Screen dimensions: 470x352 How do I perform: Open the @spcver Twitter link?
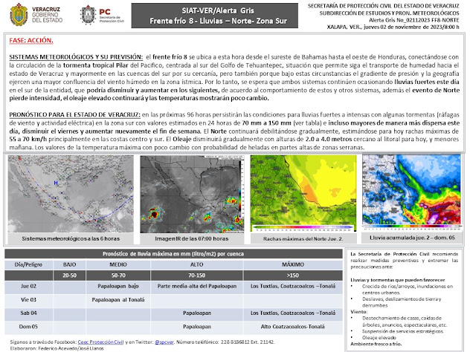point(164,342)
